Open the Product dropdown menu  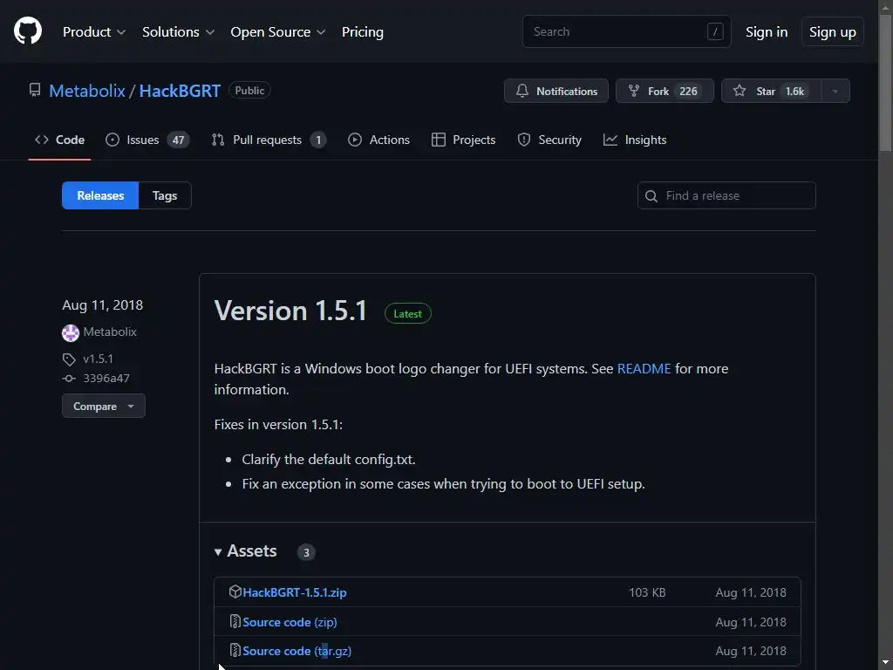pos(94,32)
